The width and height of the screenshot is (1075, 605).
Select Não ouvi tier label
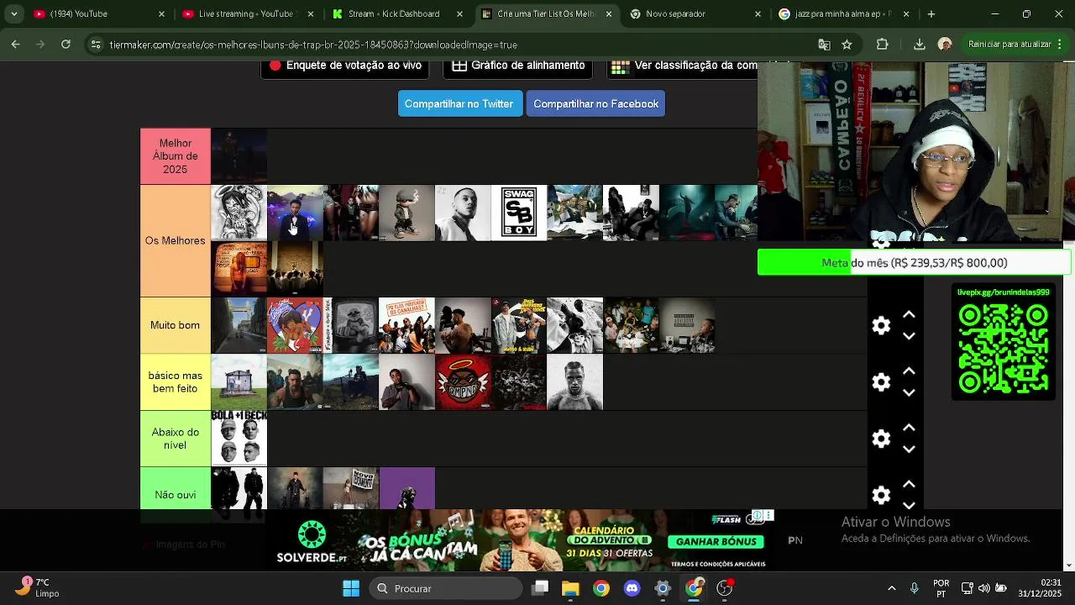coord(176,494)
